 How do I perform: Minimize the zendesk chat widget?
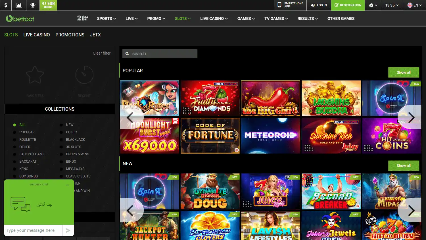pos(68,185)
